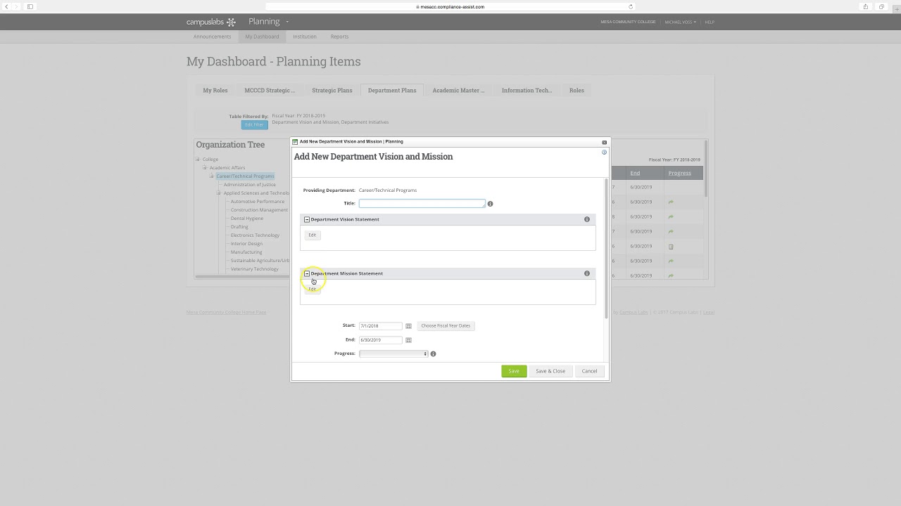Switch to the Strategic Plans tab
901x506 pixels.
point(332,90)
